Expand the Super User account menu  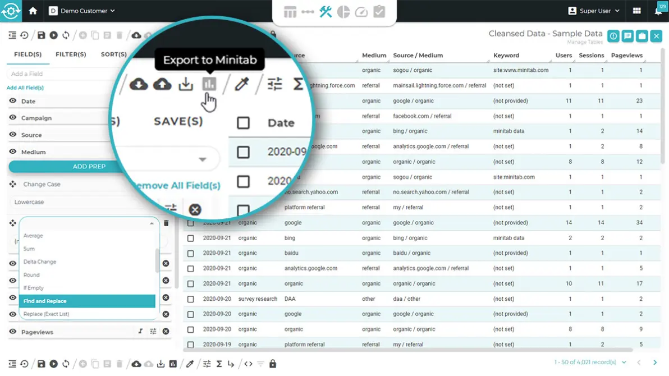pos(595,11)
